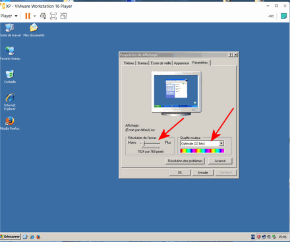The image size is (290, 242).
Task: Click the VMware pause button
Action: pyautogui.click(x=28, y=16)
